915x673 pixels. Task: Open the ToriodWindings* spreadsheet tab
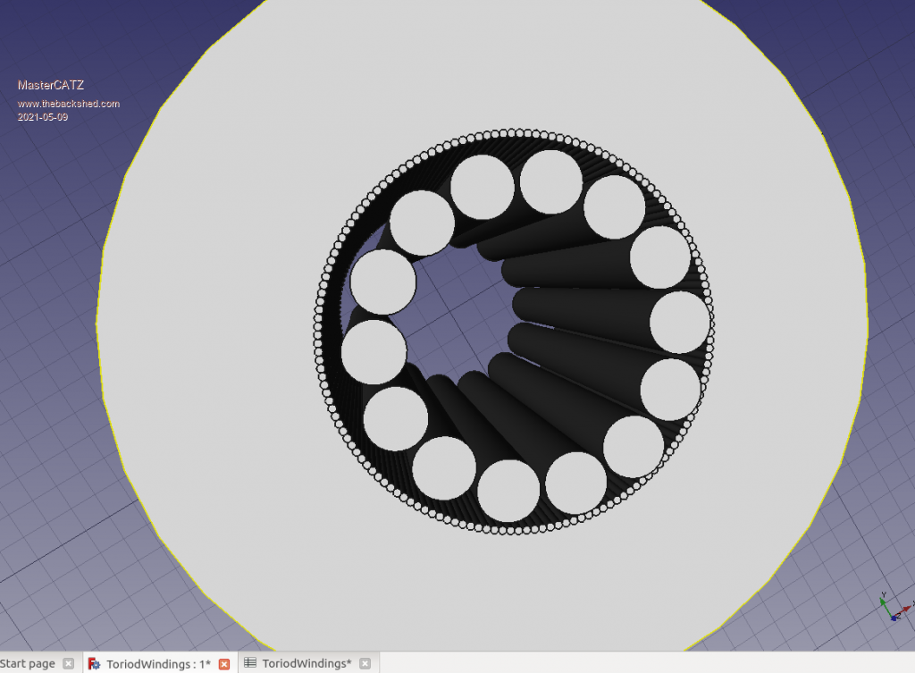[306, 663]
